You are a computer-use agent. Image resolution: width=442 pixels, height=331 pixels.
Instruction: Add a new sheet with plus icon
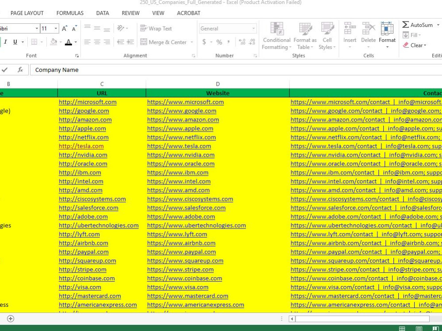(11, 319)
